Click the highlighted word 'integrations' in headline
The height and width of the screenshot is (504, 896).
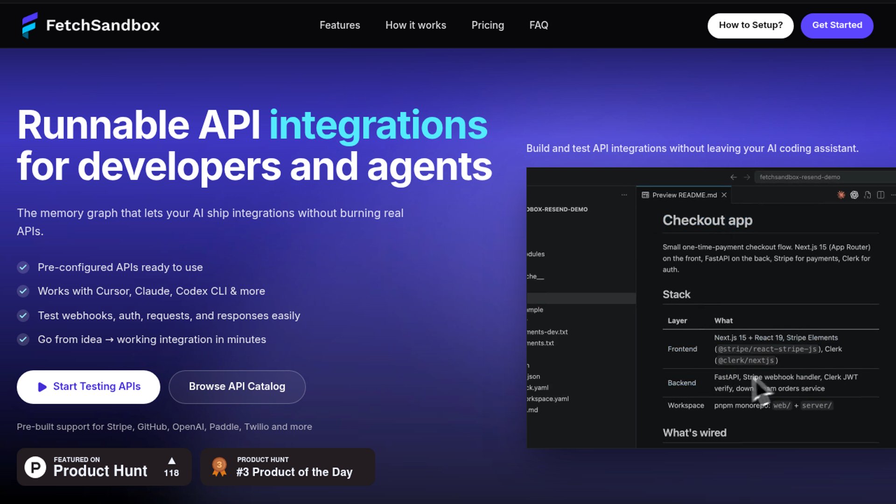click(378, 125)
